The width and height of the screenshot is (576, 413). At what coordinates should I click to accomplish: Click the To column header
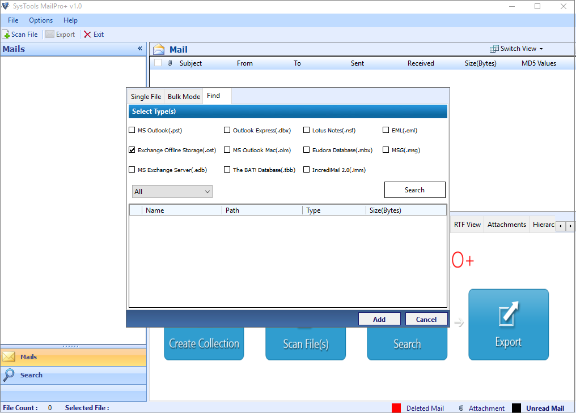(297, 63)
